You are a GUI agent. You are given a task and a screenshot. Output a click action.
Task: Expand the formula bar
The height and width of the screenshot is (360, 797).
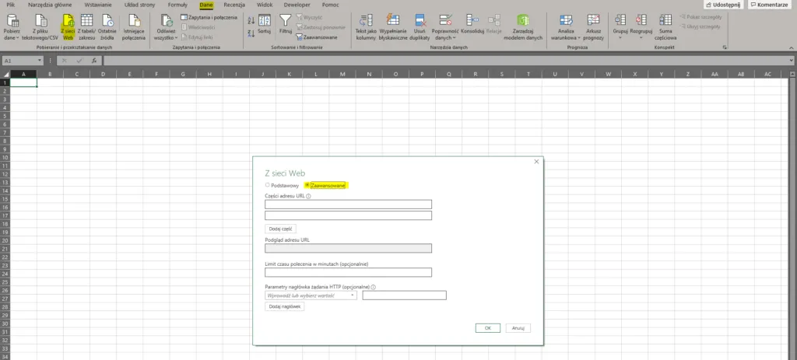[792, 61]
